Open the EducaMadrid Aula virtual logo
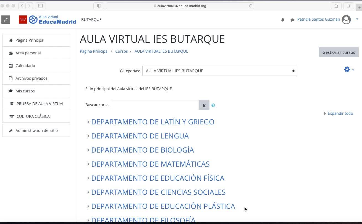The width and height of the screenshot is (362, 224). pos(47,20)
